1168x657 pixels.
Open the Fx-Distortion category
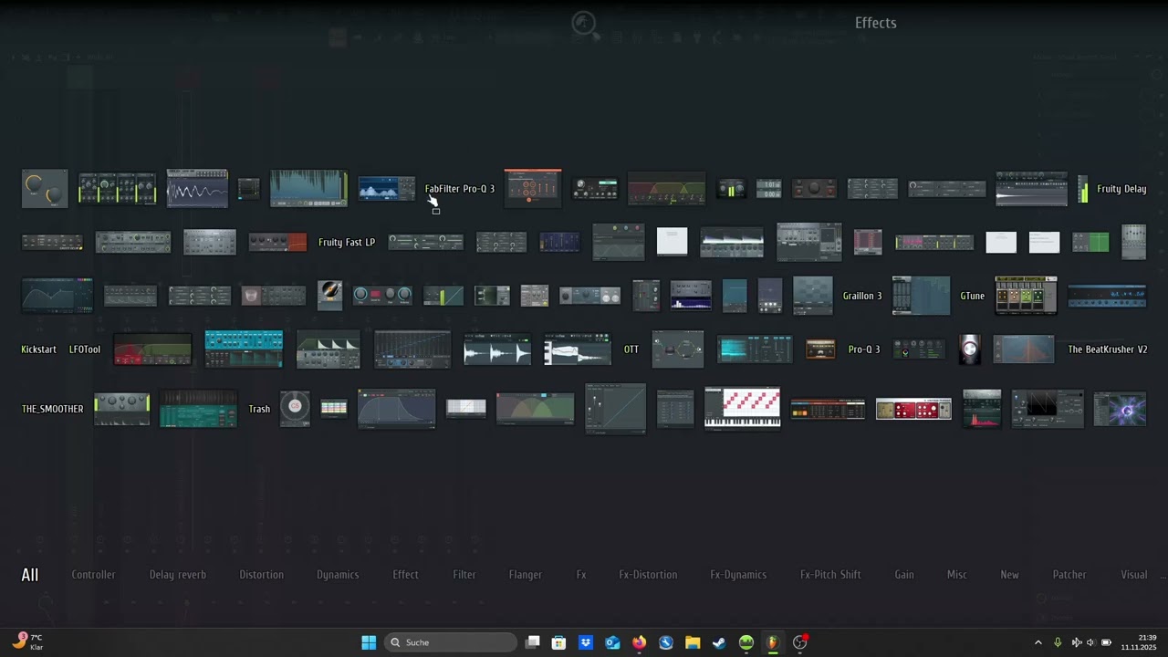[649, 575]
